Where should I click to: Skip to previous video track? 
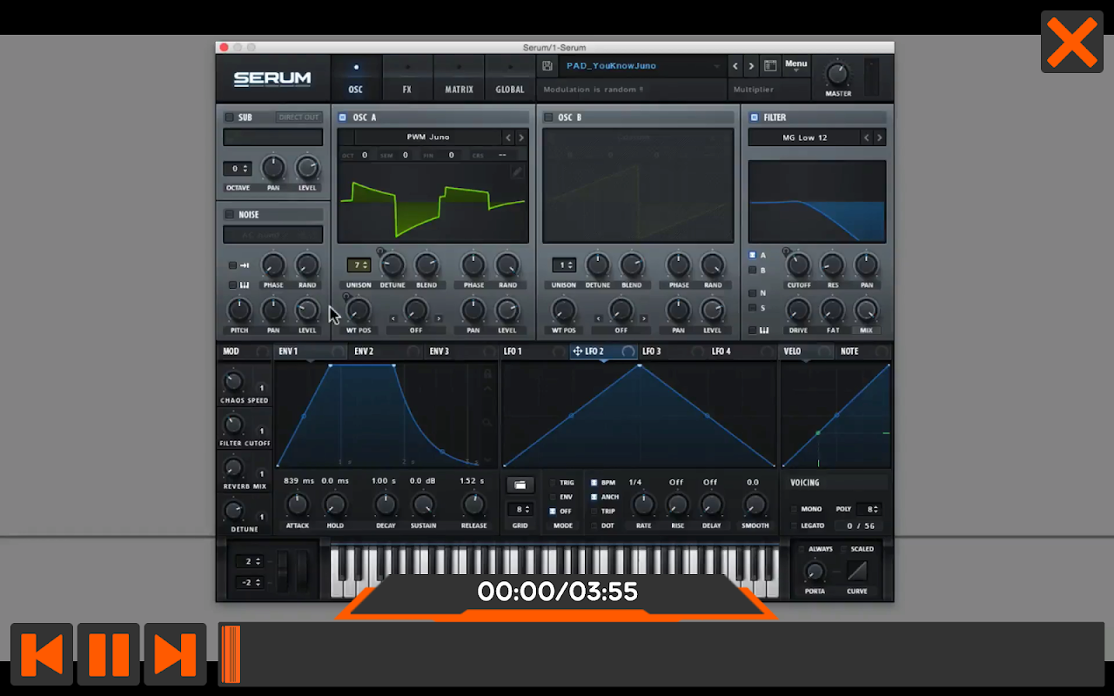tap(42, 654)
